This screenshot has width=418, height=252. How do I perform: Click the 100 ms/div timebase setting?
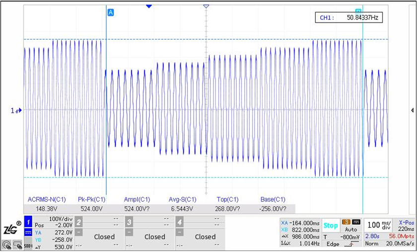point(379,225)
